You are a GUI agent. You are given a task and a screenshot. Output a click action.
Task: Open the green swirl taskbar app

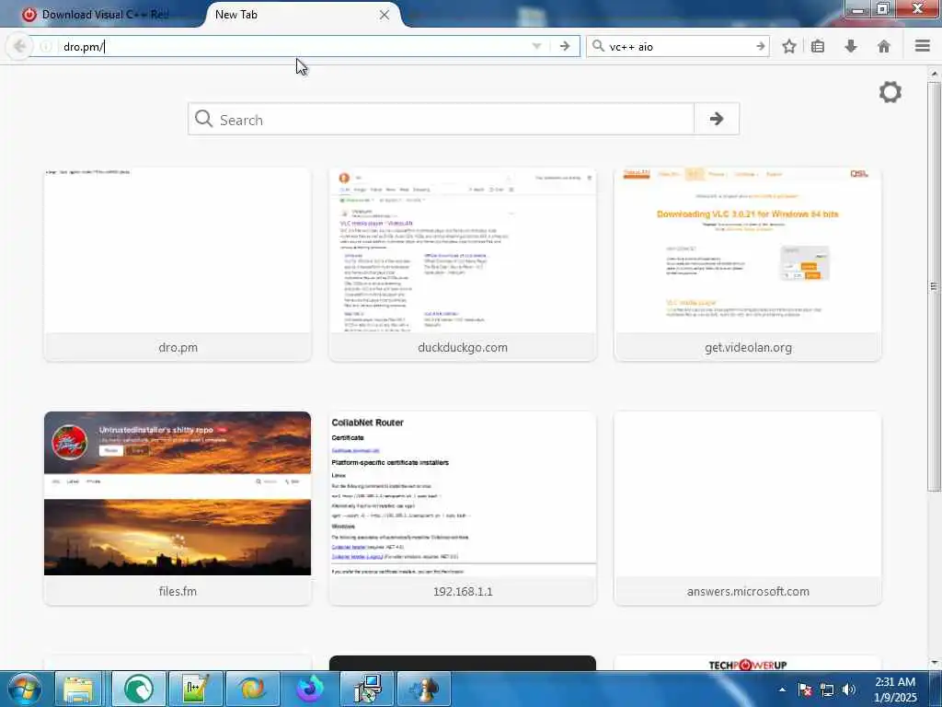tap(138, 689)
